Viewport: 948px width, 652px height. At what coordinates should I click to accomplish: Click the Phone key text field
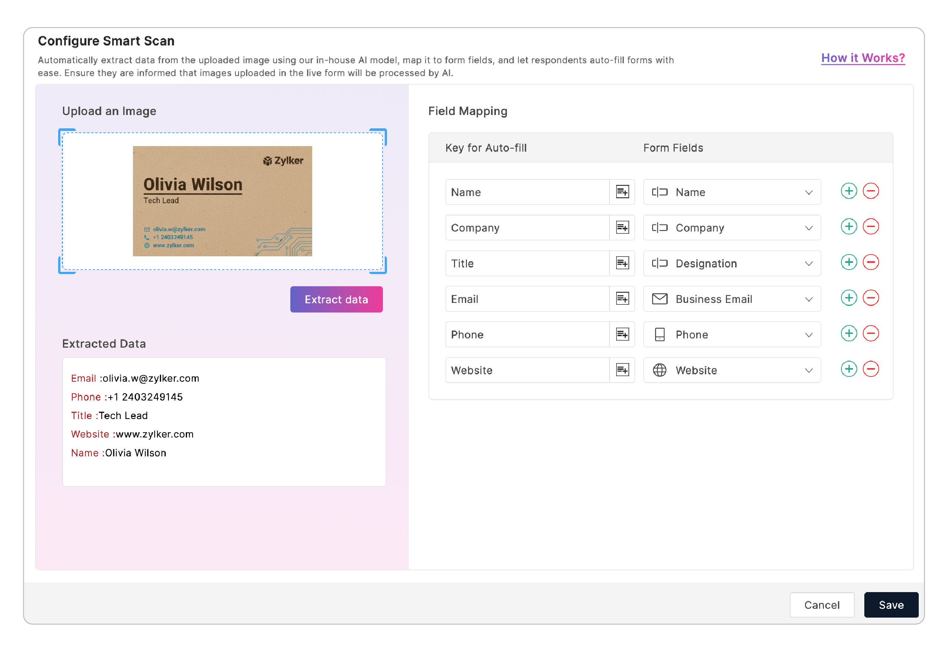click(x=527, y=335)
